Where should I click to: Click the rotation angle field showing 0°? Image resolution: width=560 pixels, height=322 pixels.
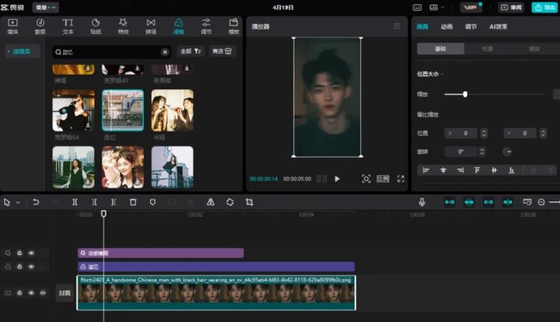[461, 152]
